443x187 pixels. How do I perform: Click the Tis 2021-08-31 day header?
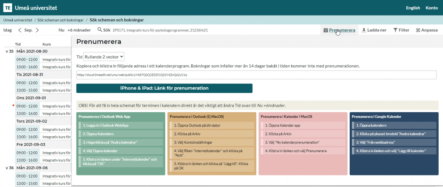[x=31, y=74]
